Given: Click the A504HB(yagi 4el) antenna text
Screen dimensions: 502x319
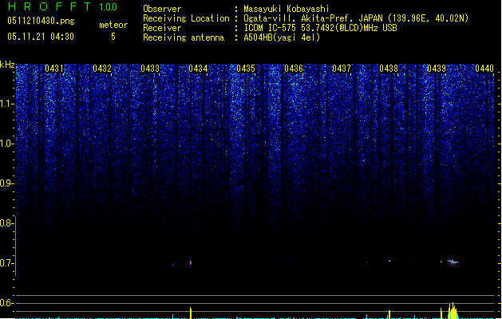Looking at the screenshot, I should tap(282, 37).
